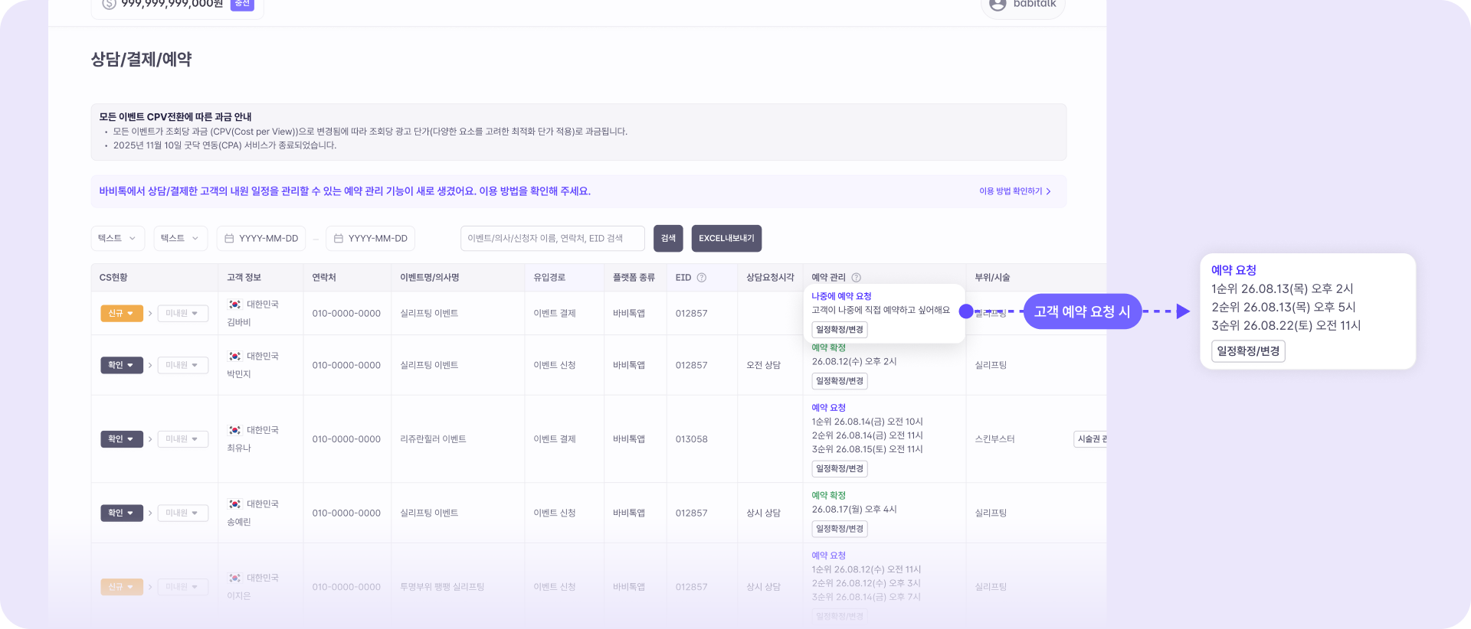Click the Korean flag icon in 김바비's row
The image size is (1471, 629).
point(235,305)
